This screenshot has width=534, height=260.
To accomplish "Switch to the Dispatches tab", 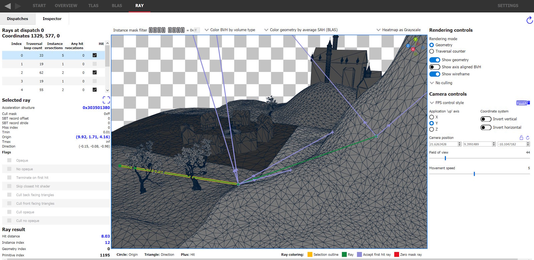I will pos(17,19).
